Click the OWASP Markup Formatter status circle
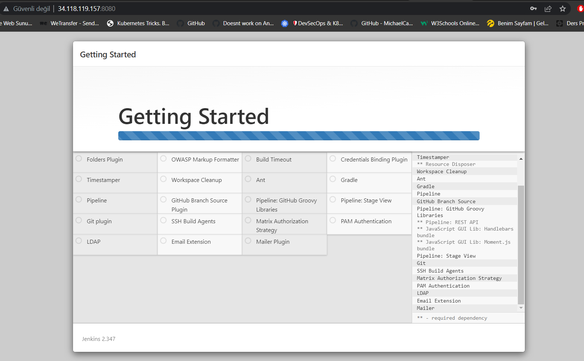584x361 pixels. click(164, 159)
